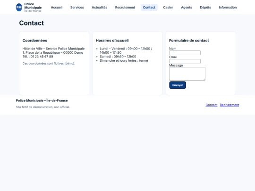The image size is (255, 191).
Task: Go to the Agents page
Action: [187, 7]
